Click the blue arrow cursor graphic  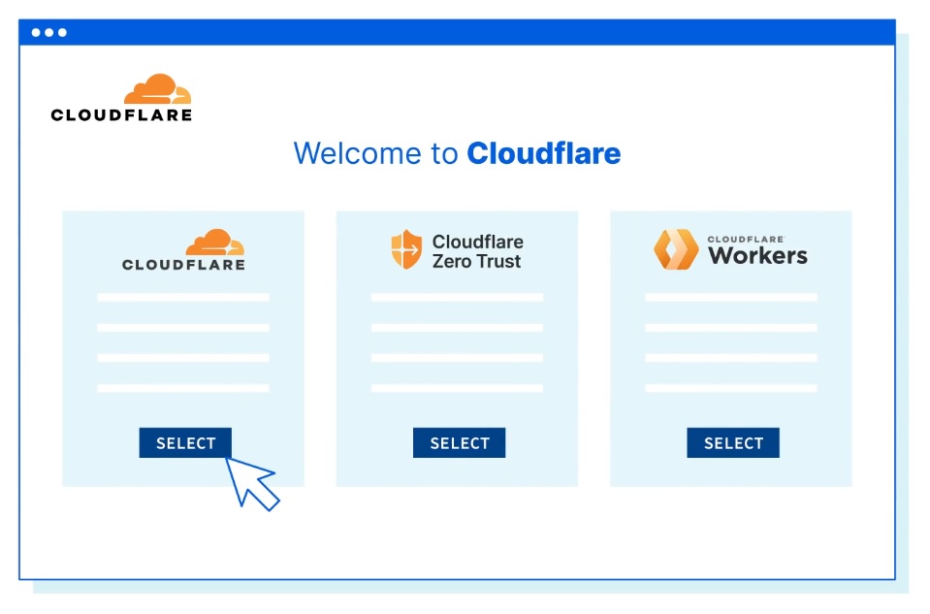click(251, 482)
